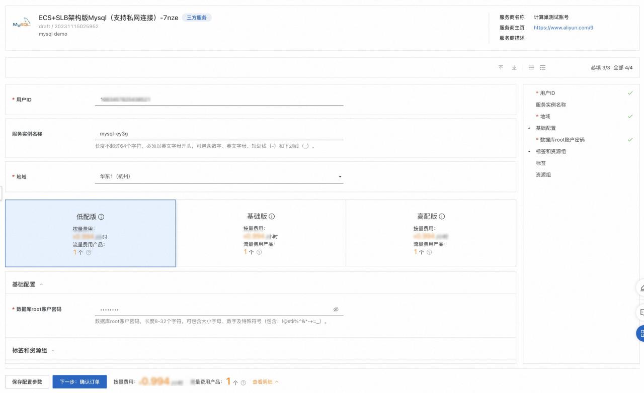Screen dimensions: 644x393
Task: Click the list outline view icon
Action: coord(543,68)
